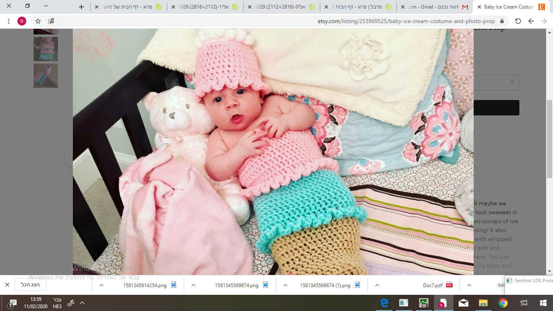Bookmark this page with the star icon
This screenshot has width=553, height=311.
coord(38,21)
